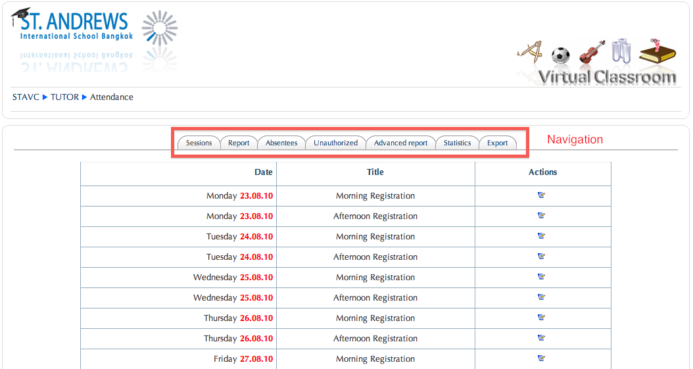The height and width of the screenshot is (369, 693).
Task: Click edit icon for Thursday Morning Registration
Action: [541, 318]
